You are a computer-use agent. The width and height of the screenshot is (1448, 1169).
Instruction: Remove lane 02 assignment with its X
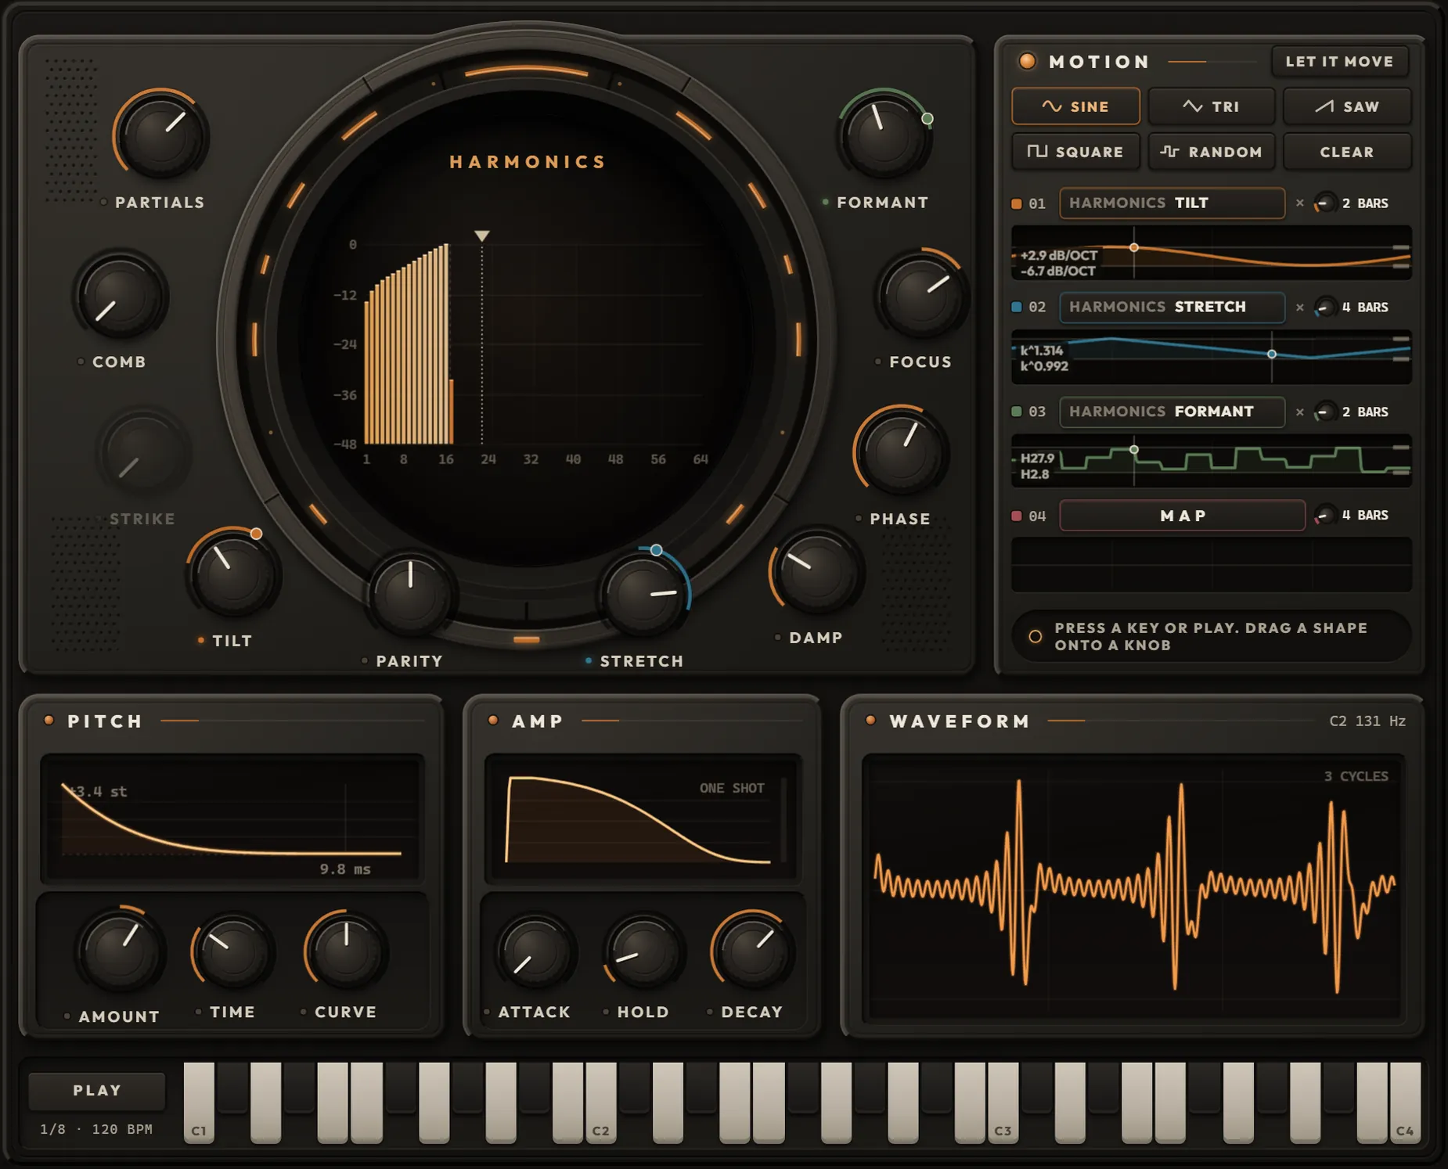[1299, 308]
